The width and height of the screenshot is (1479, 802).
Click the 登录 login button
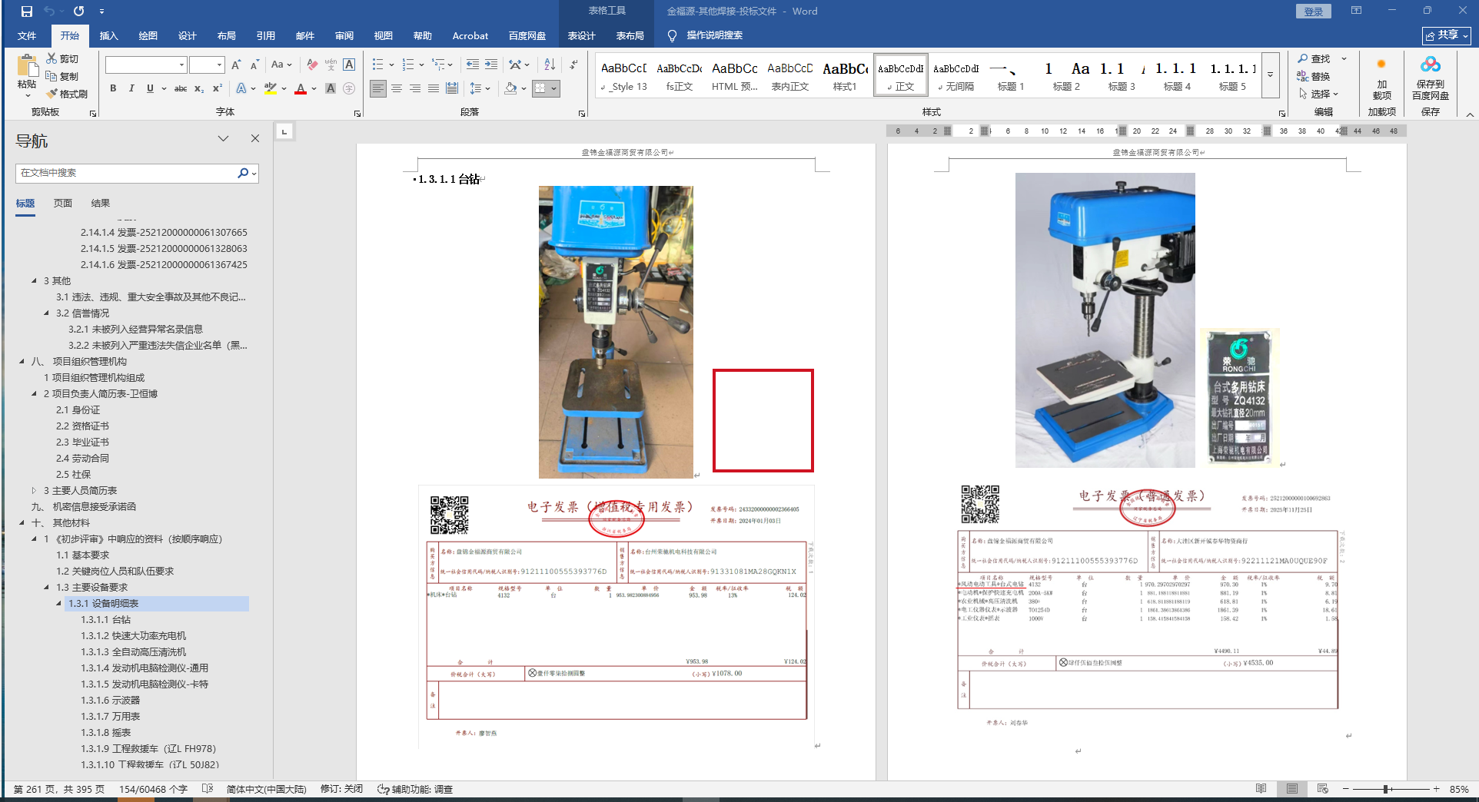click(x=1313, y=12)
